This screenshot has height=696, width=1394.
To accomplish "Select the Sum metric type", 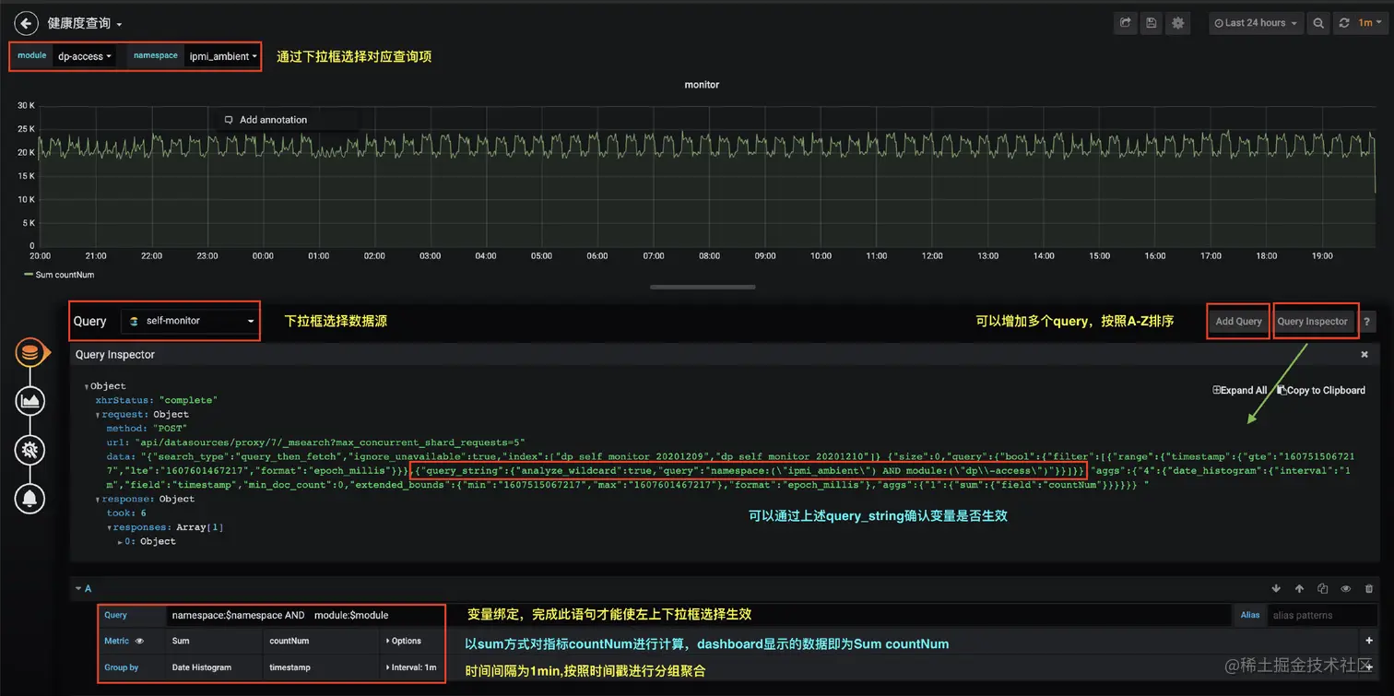I will coord(214,641).
